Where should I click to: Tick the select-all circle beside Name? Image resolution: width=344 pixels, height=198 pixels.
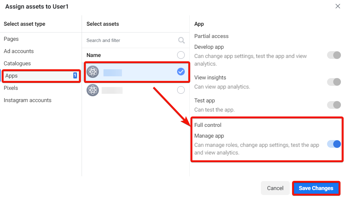pos(181,55)
